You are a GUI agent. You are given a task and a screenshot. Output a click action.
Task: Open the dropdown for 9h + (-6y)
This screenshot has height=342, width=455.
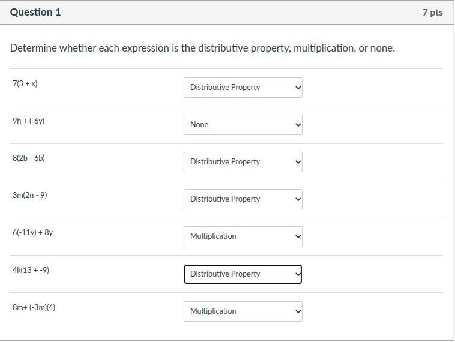(243, 125)
